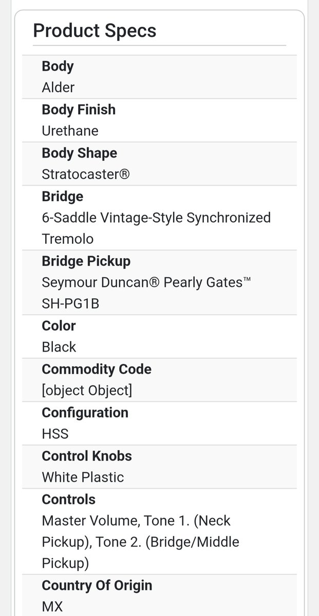This screenshot has height=616, width=319.
Task: Select the HSS configuration value
Action: click(55, 434)
